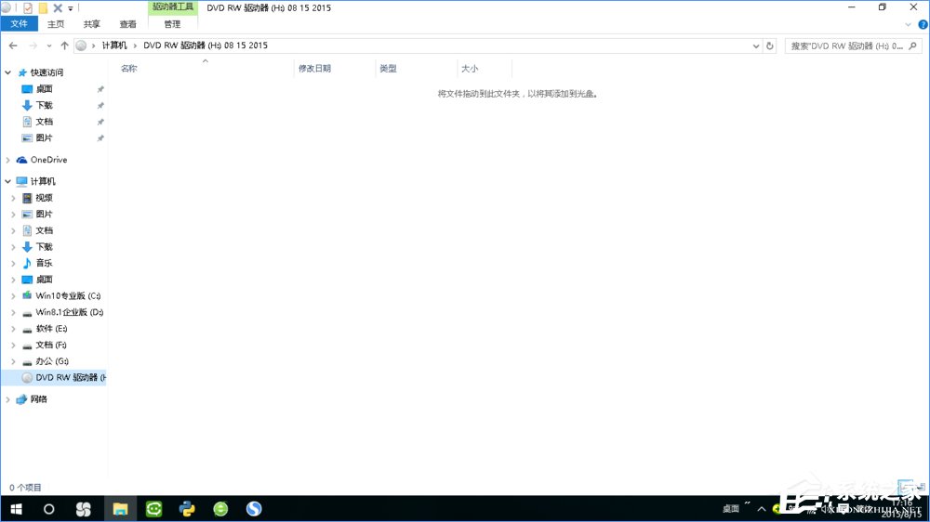Switch to the 共享 ribbon tab
The image size is (930, 522).
[x=91, y=24]
